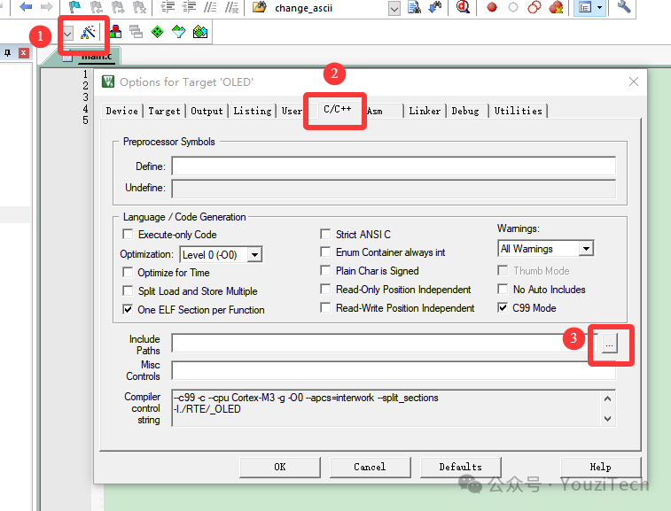Screen dimensions: 671x511
Task: Navigate forwards with the gray right arrow
Action: tap(46, 7)
